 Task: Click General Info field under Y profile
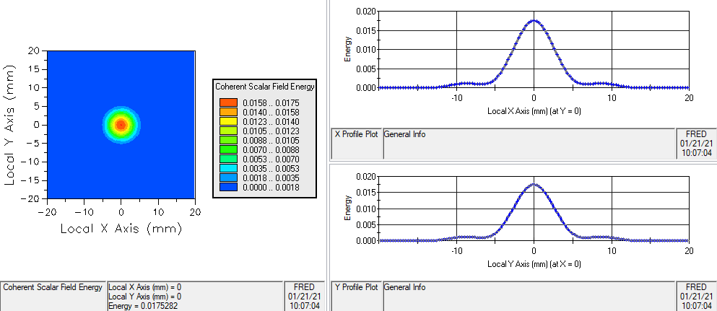(529, 296)
